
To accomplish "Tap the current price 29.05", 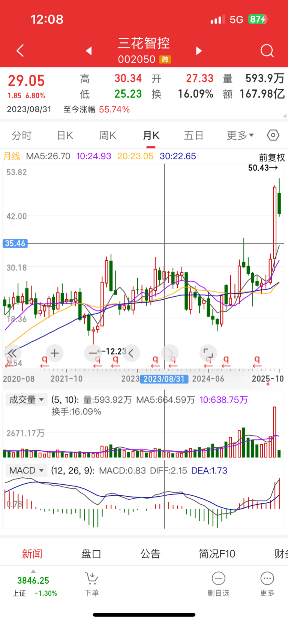I will [26, 81].
